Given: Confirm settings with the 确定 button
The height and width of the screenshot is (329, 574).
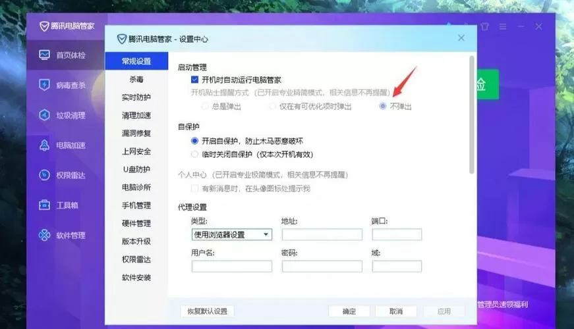Looking at the screenshot, I should 349,311.
